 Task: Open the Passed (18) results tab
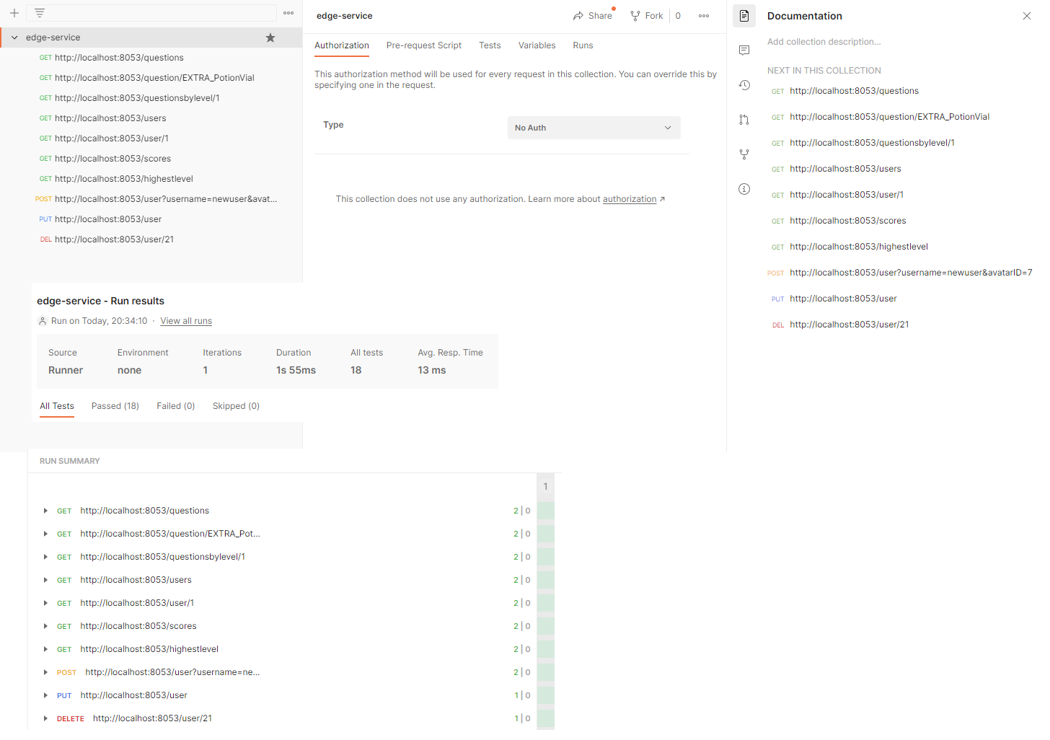pos(115,405)
